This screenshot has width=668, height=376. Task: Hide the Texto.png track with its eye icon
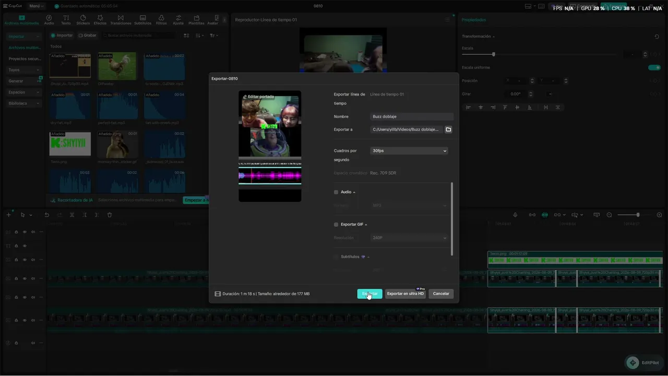click(x=25, y=260)
